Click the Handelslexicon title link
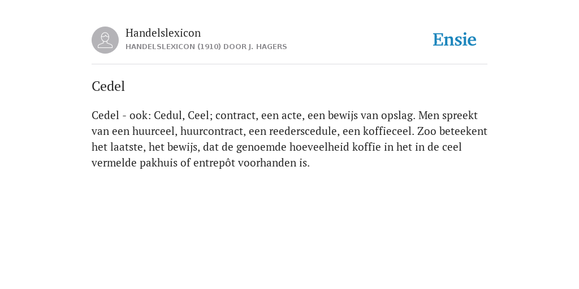This screenshot has width=579, height=289. (x=163, y=33)
